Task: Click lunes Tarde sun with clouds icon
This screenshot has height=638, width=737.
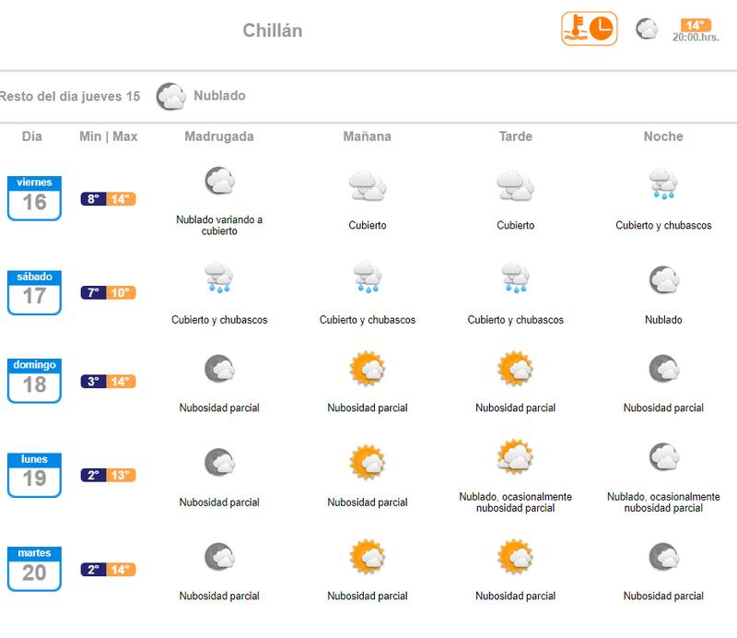Action: pos(515,456)
